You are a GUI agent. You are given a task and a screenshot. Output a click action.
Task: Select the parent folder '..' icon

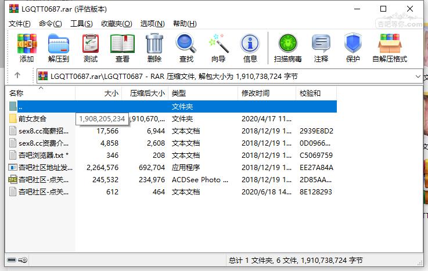tap(13, 106)
